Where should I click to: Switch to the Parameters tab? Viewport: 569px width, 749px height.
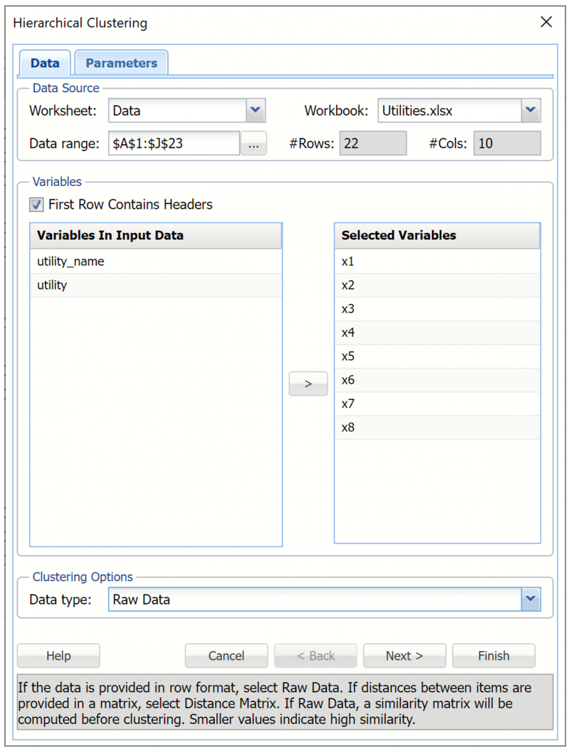pos(122,63)
